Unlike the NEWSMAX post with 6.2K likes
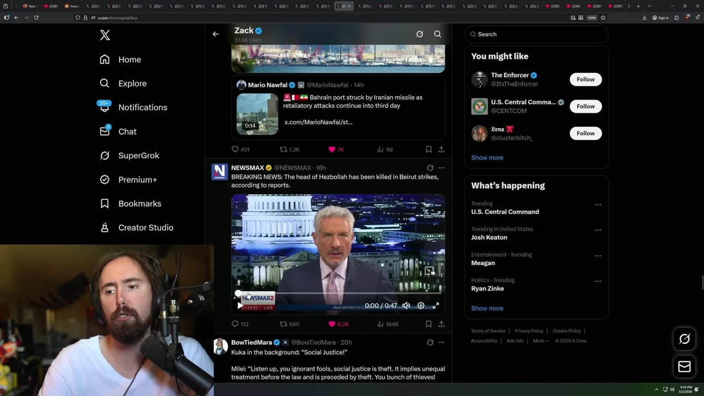Screen dimensions: 704x396 coord(338,324)
